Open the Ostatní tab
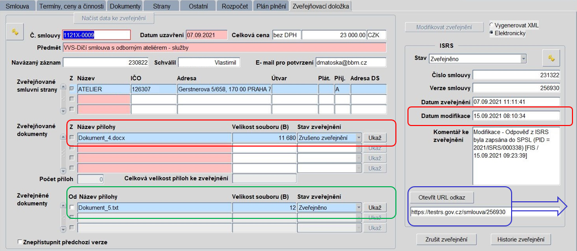 [x=198, y=6]
